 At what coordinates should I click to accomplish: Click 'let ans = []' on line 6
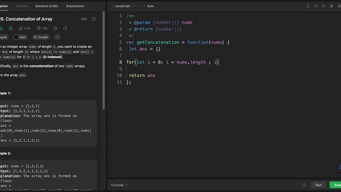tap(144, 49)
